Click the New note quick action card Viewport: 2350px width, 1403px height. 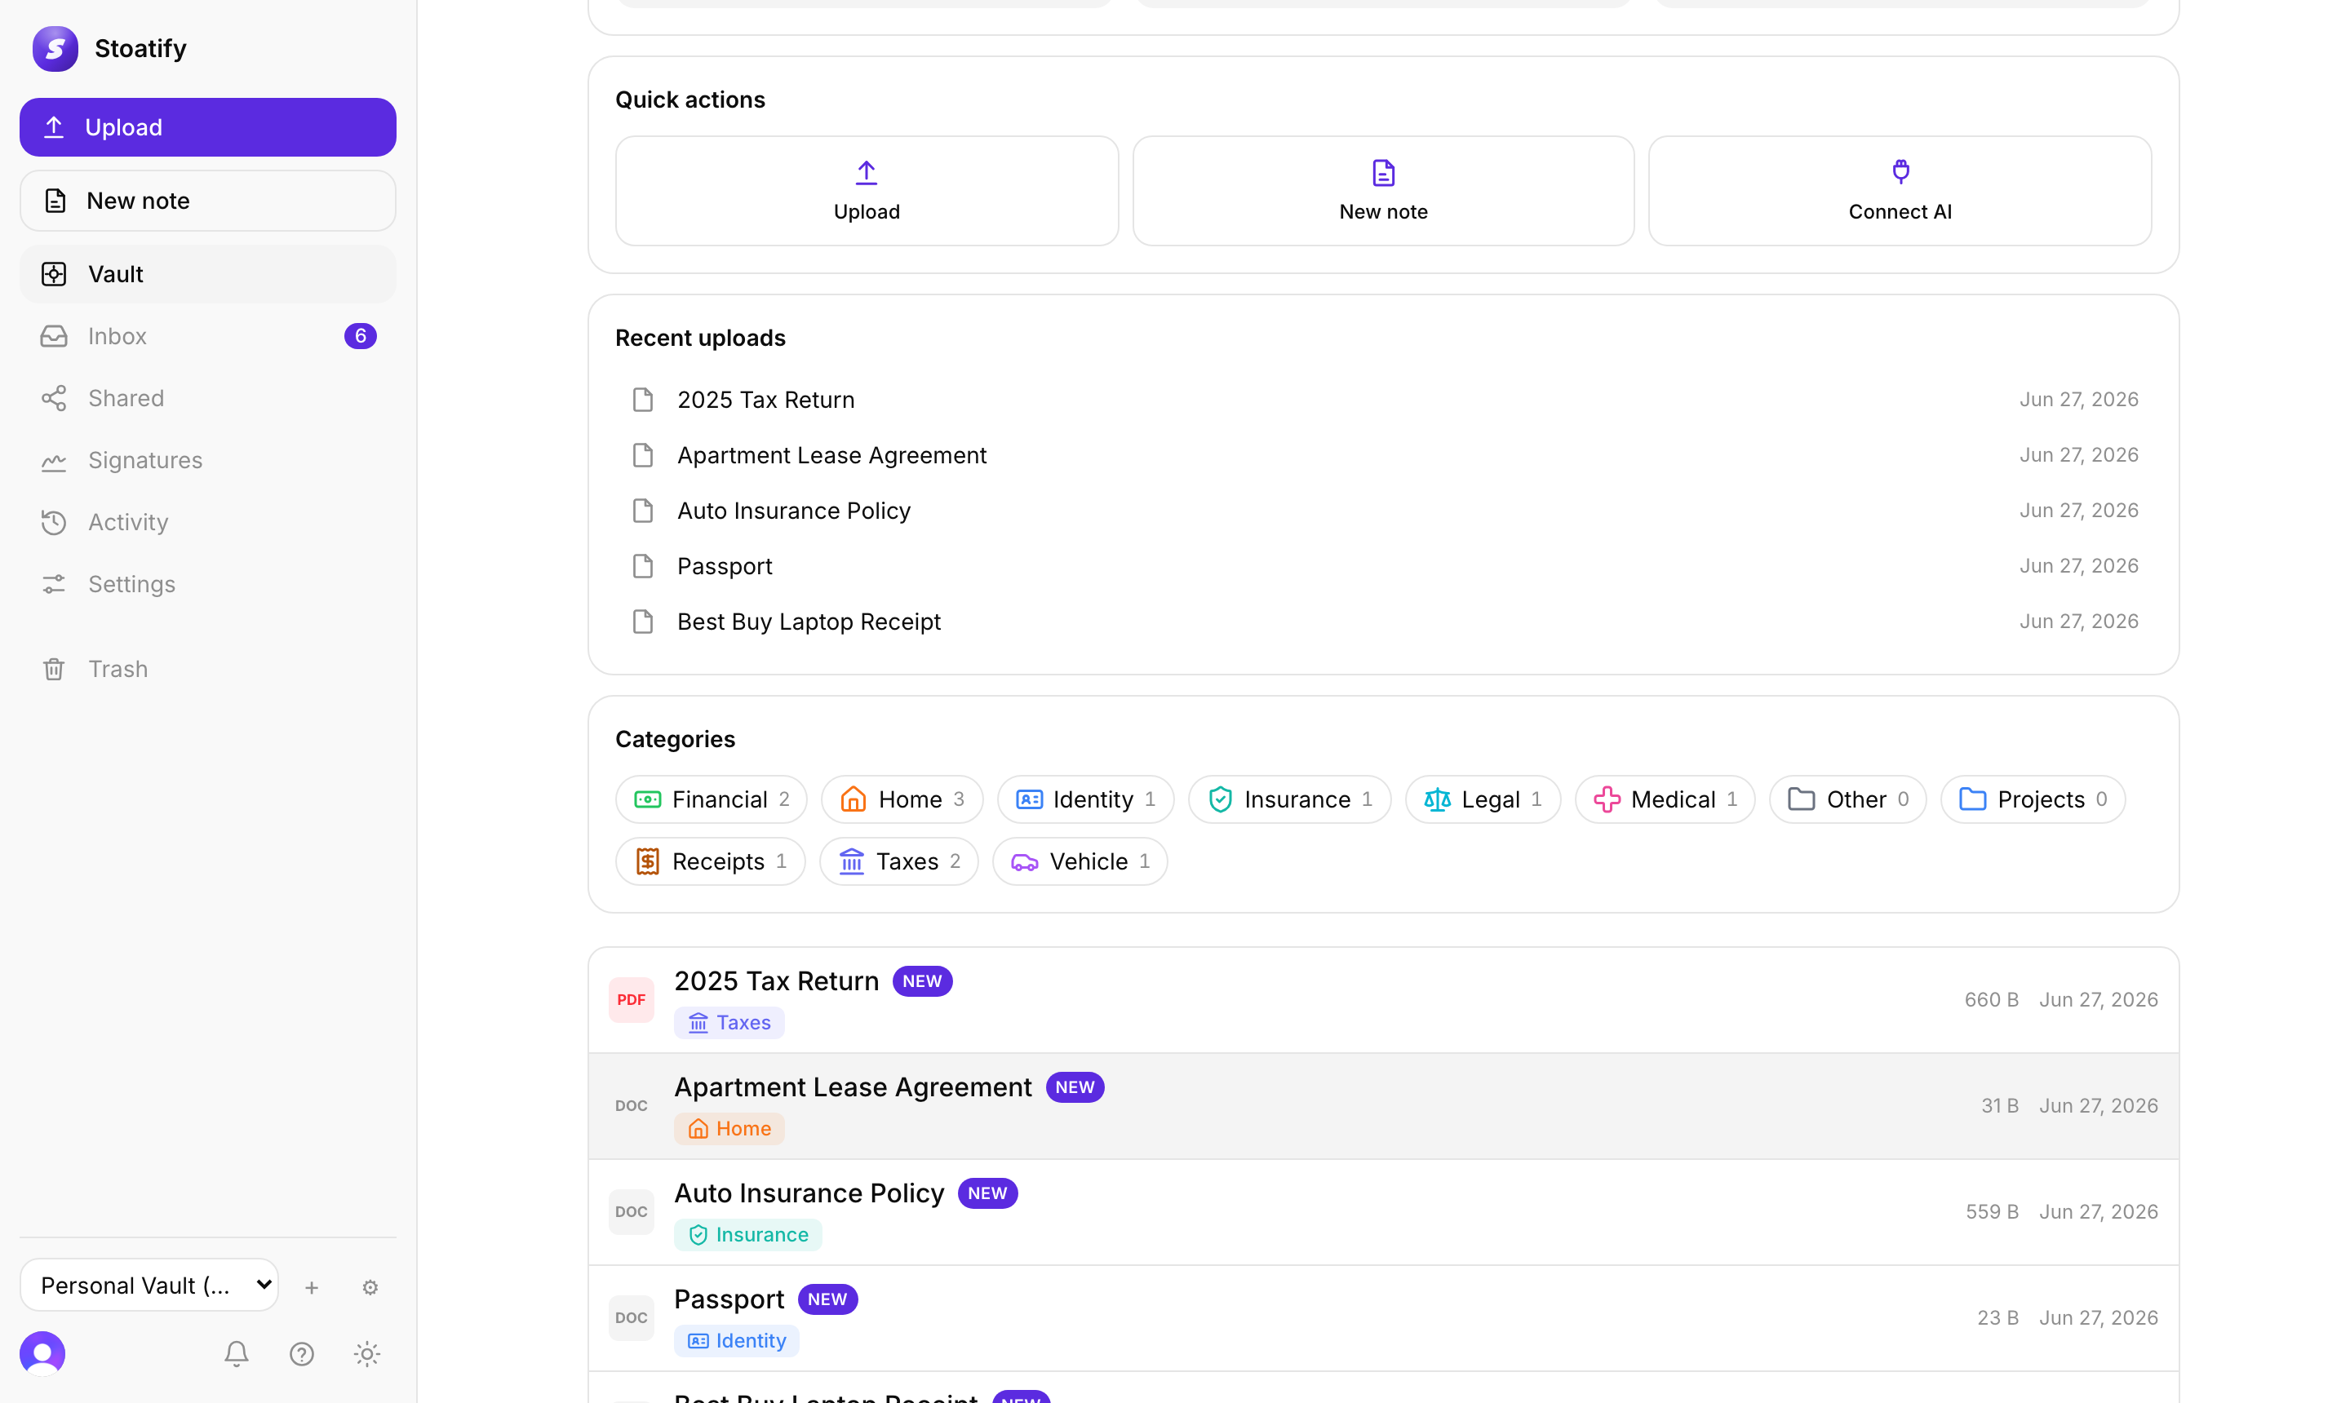(x=1384, y=191)
